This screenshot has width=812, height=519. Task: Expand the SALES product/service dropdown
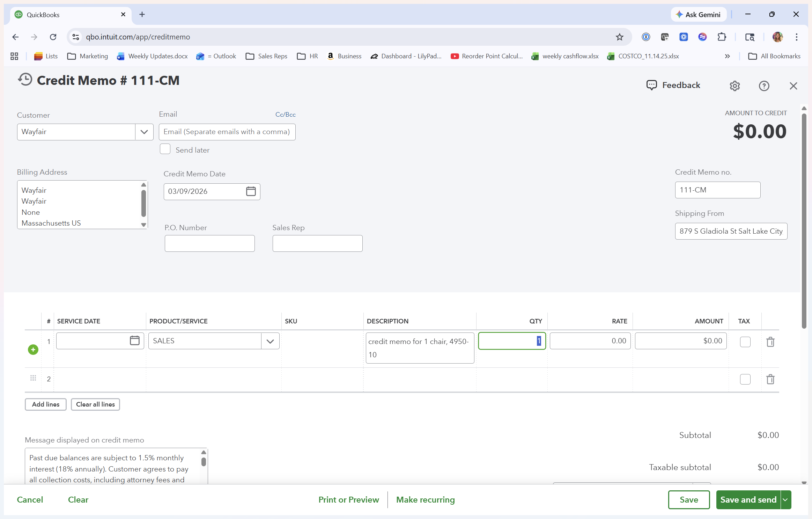pyautogui.click(x=270, y=341)
